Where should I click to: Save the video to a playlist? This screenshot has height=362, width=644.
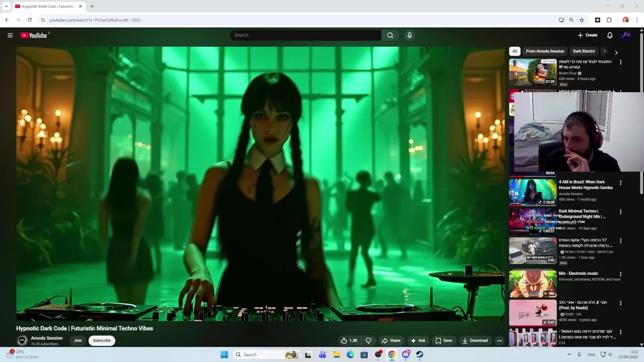(x=443, y=340)
